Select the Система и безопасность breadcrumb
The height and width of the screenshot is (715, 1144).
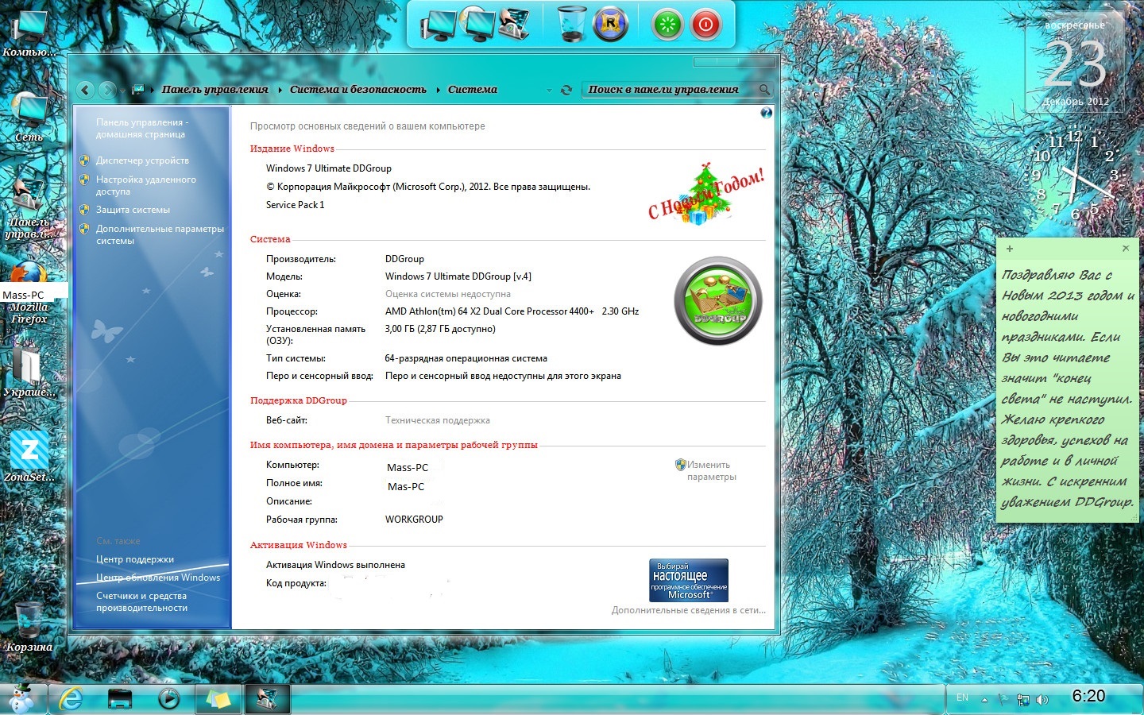[358, 90]
